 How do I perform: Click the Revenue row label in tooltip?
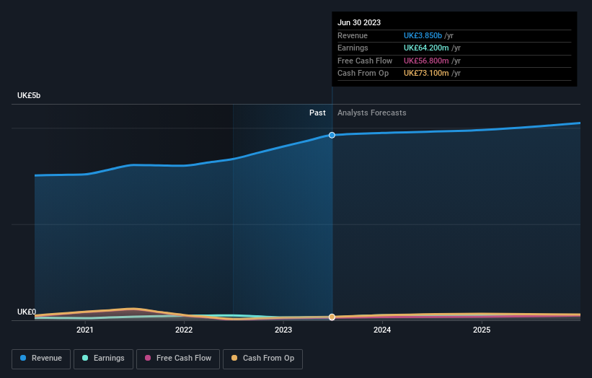[x=353, y=35]
